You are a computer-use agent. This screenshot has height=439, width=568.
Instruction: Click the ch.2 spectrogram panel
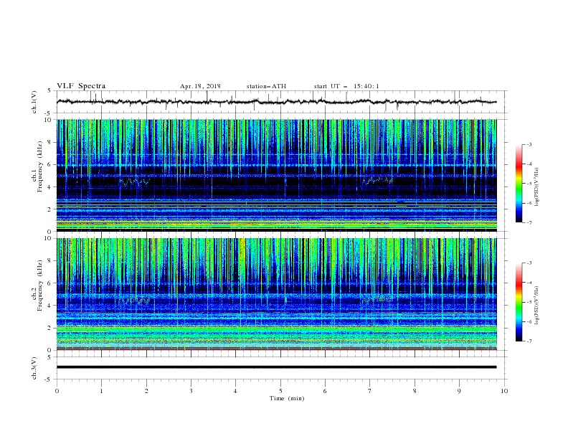(x=277, y=294)
